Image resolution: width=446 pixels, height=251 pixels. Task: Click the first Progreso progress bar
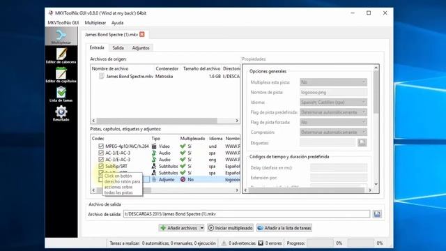(320, 243)
